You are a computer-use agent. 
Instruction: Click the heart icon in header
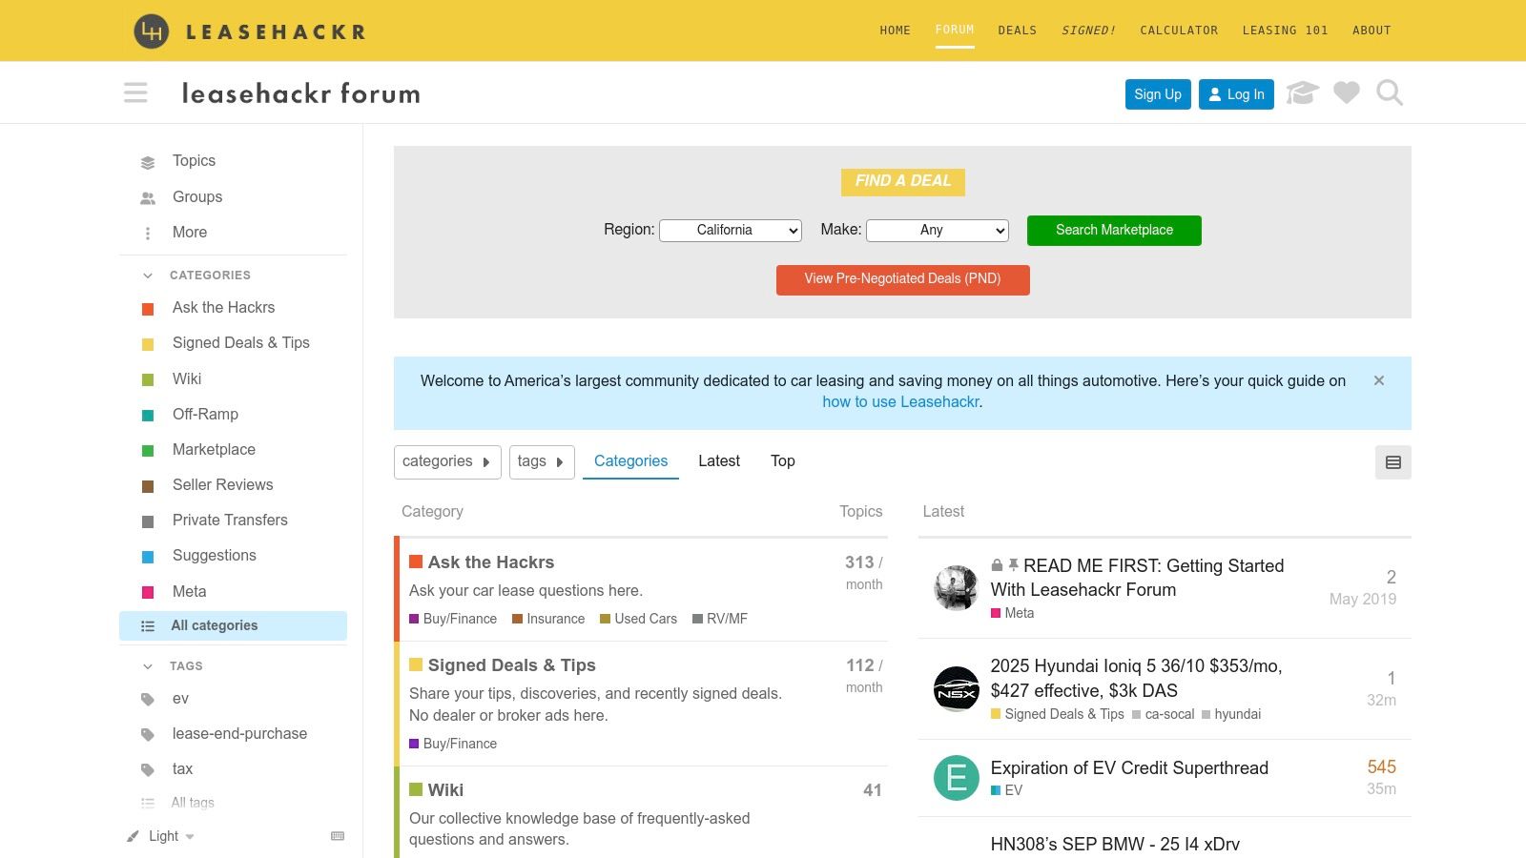point(1347,92)
